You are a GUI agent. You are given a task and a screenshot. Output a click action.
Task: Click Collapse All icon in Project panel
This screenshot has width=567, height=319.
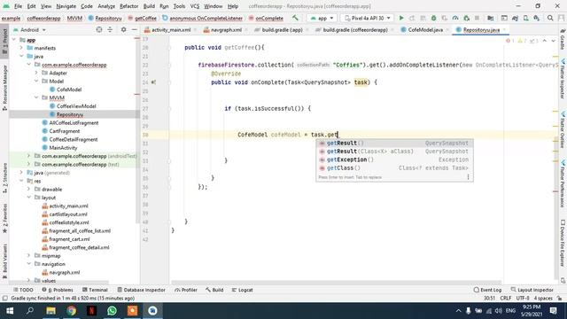pos(110,29)
